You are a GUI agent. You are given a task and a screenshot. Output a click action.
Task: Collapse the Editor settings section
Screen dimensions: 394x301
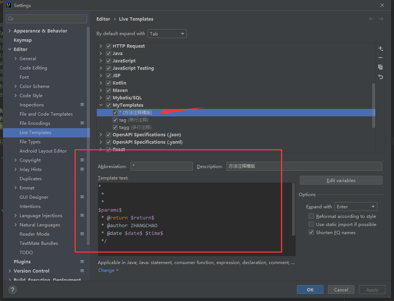[10, 49]
